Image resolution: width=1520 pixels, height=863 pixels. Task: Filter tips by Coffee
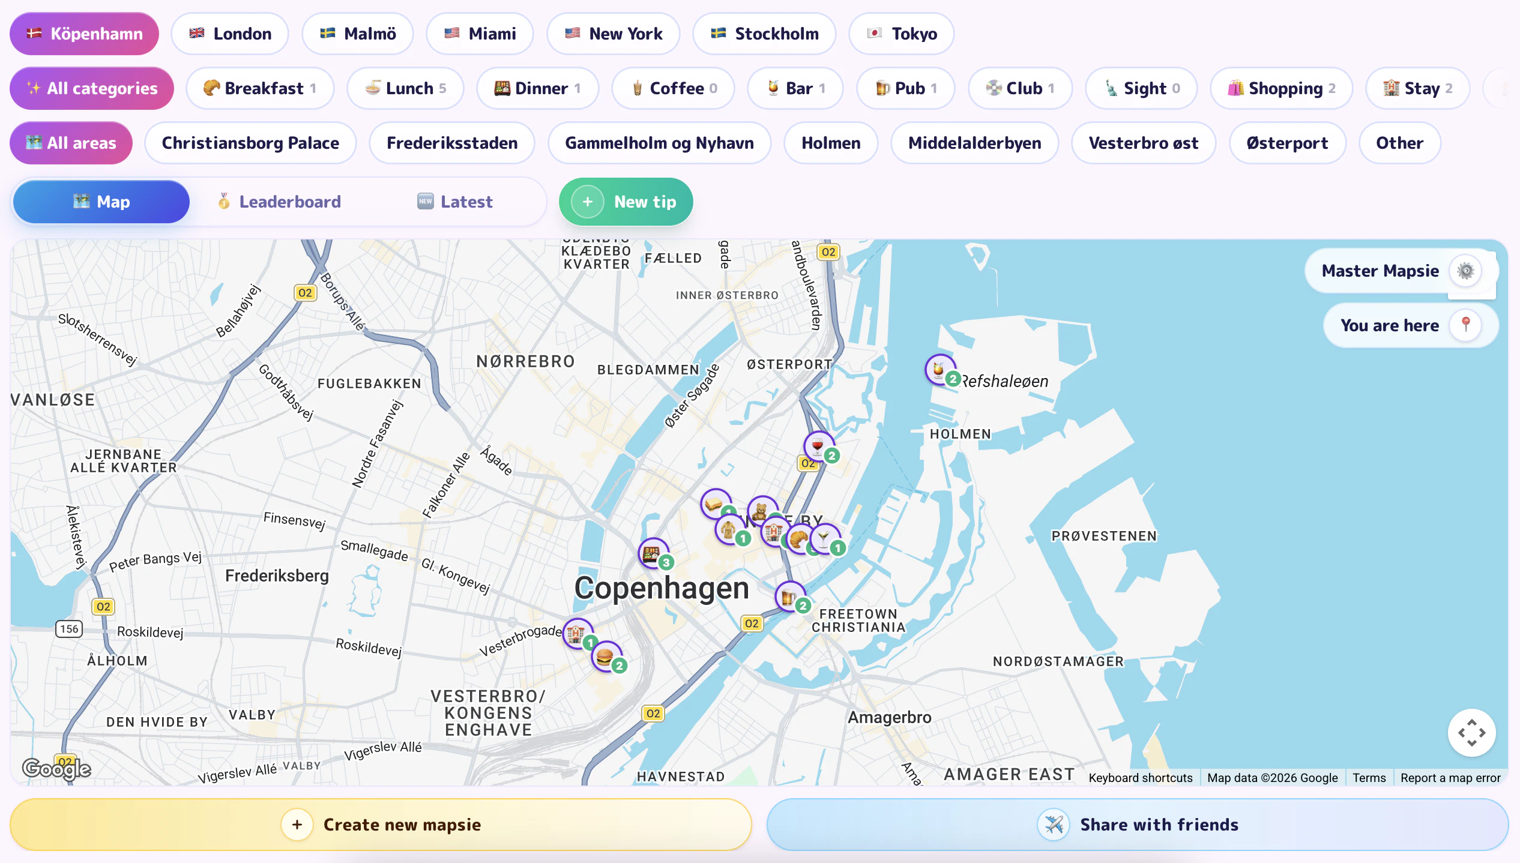[x=673, y=88]
